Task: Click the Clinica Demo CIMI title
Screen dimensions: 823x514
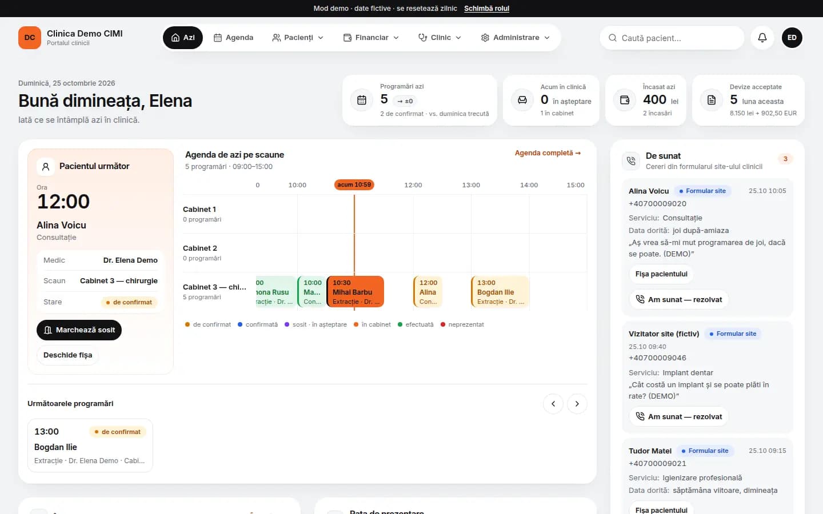Action: [x=85, y=34]
